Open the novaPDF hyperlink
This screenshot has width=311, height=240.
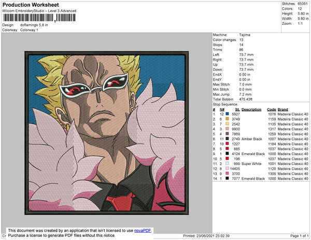coord(143,231)
